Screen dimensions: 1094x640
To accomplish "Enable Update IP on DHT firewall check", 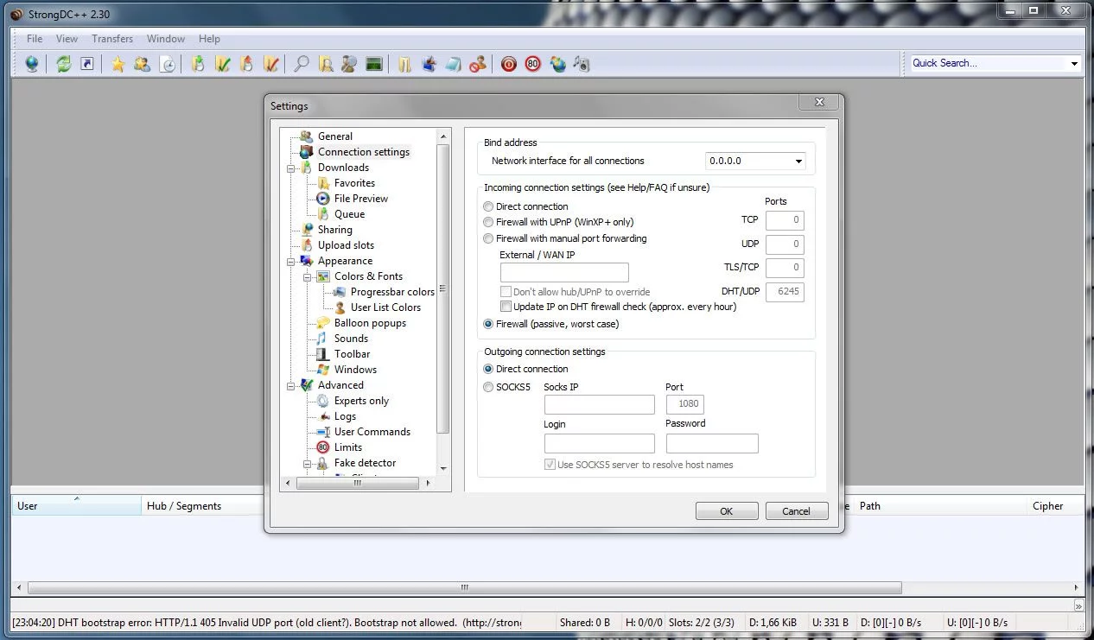I will point(506,307).
